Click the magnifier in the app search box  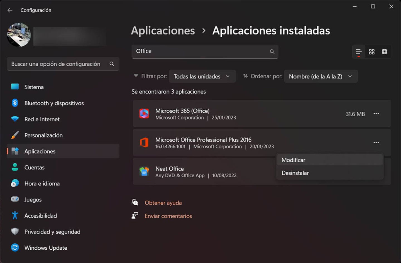[272, 51]
